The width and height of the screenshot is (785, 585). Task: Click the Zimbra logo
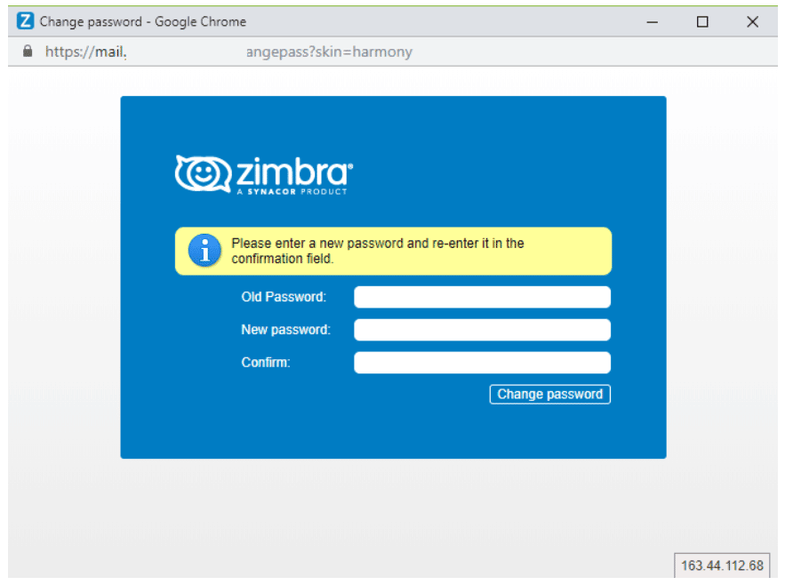264,174
